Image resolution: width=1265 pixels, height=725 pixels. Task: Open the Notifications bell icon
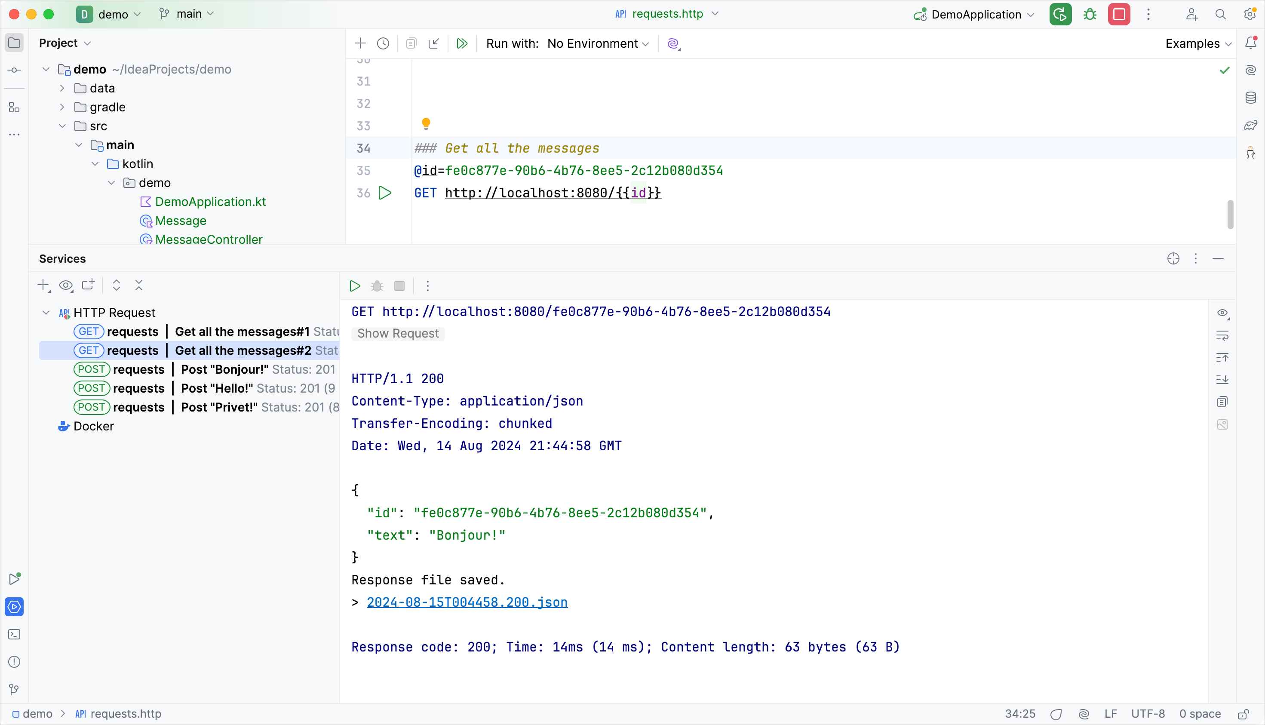click(x=1250, y=43)
